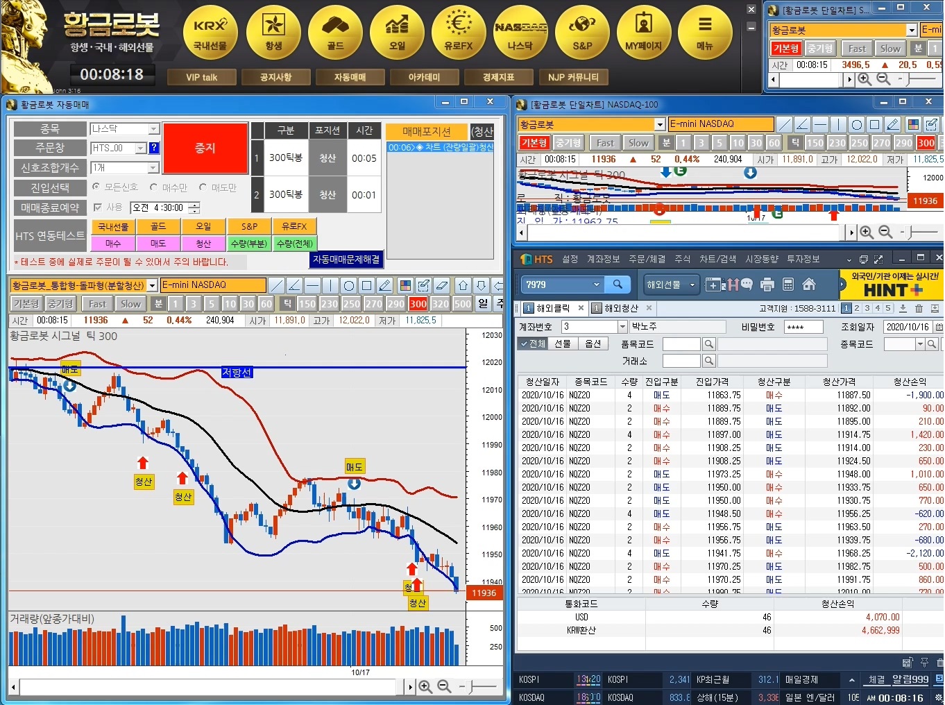Toggle Slow mode in main chart

[x=130, y=304]
